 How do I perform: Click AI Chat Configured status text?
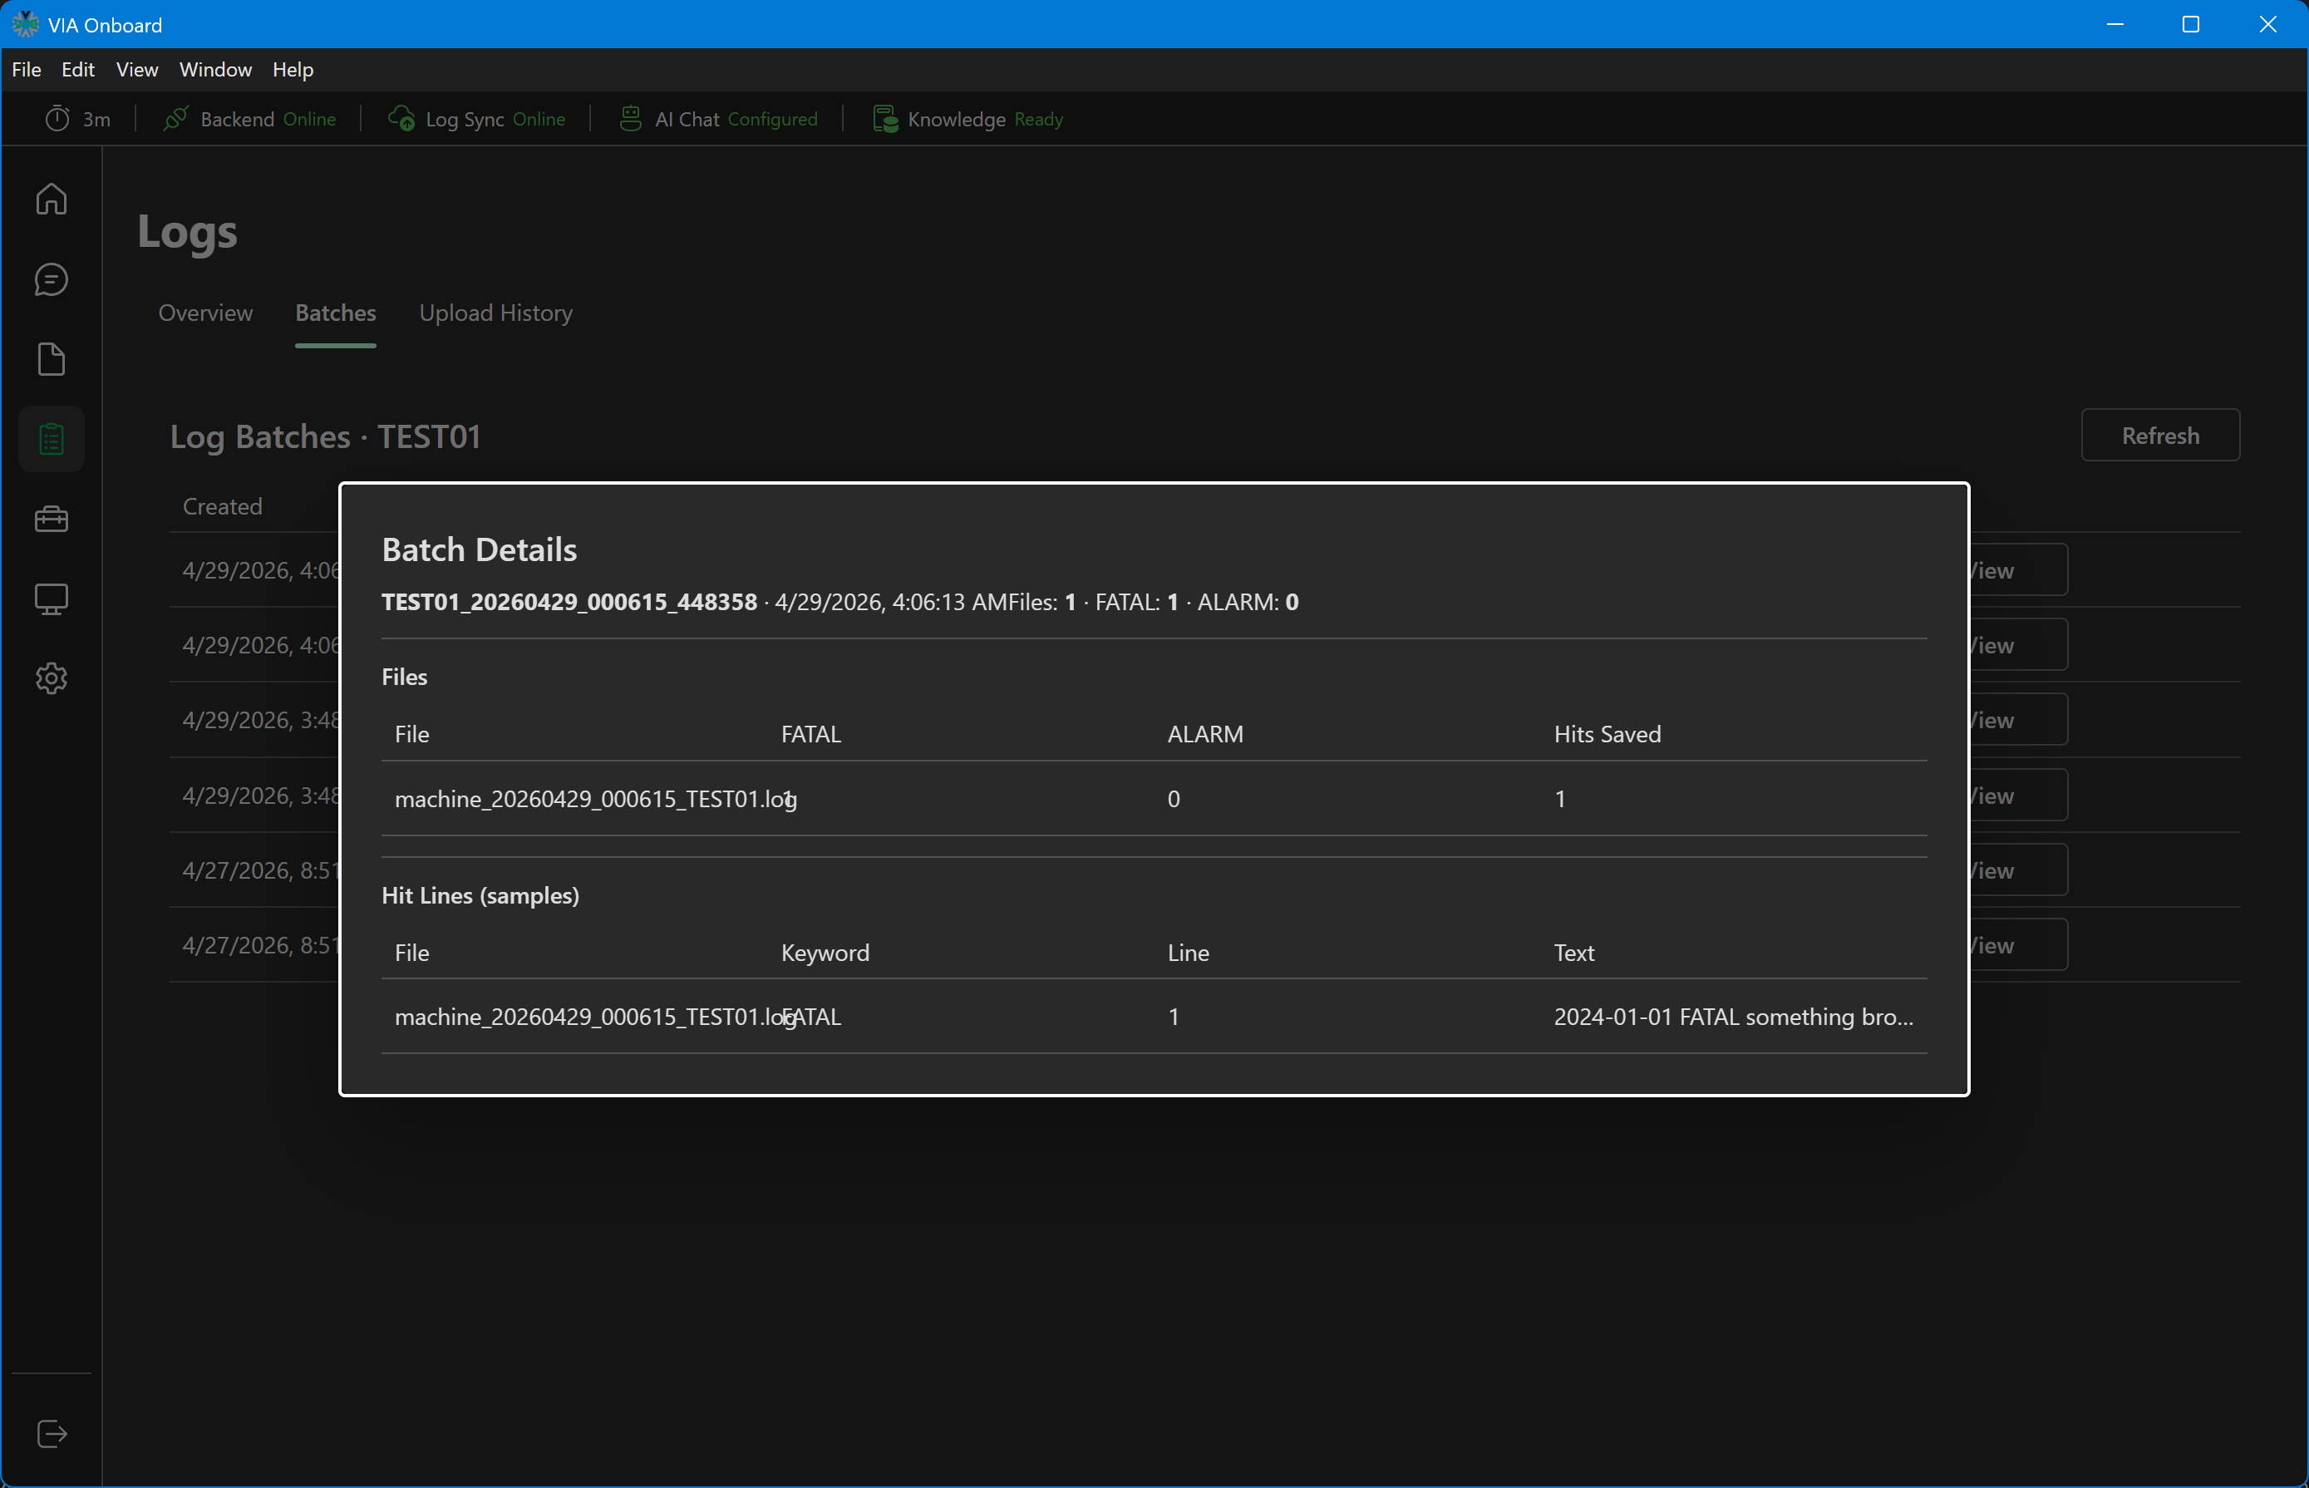pos(773,119)
